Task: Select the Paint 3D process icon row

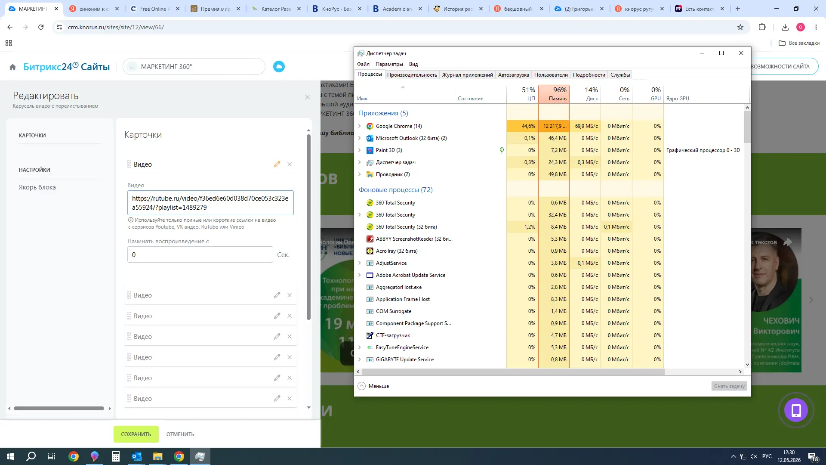Action: tap(370, 150)
